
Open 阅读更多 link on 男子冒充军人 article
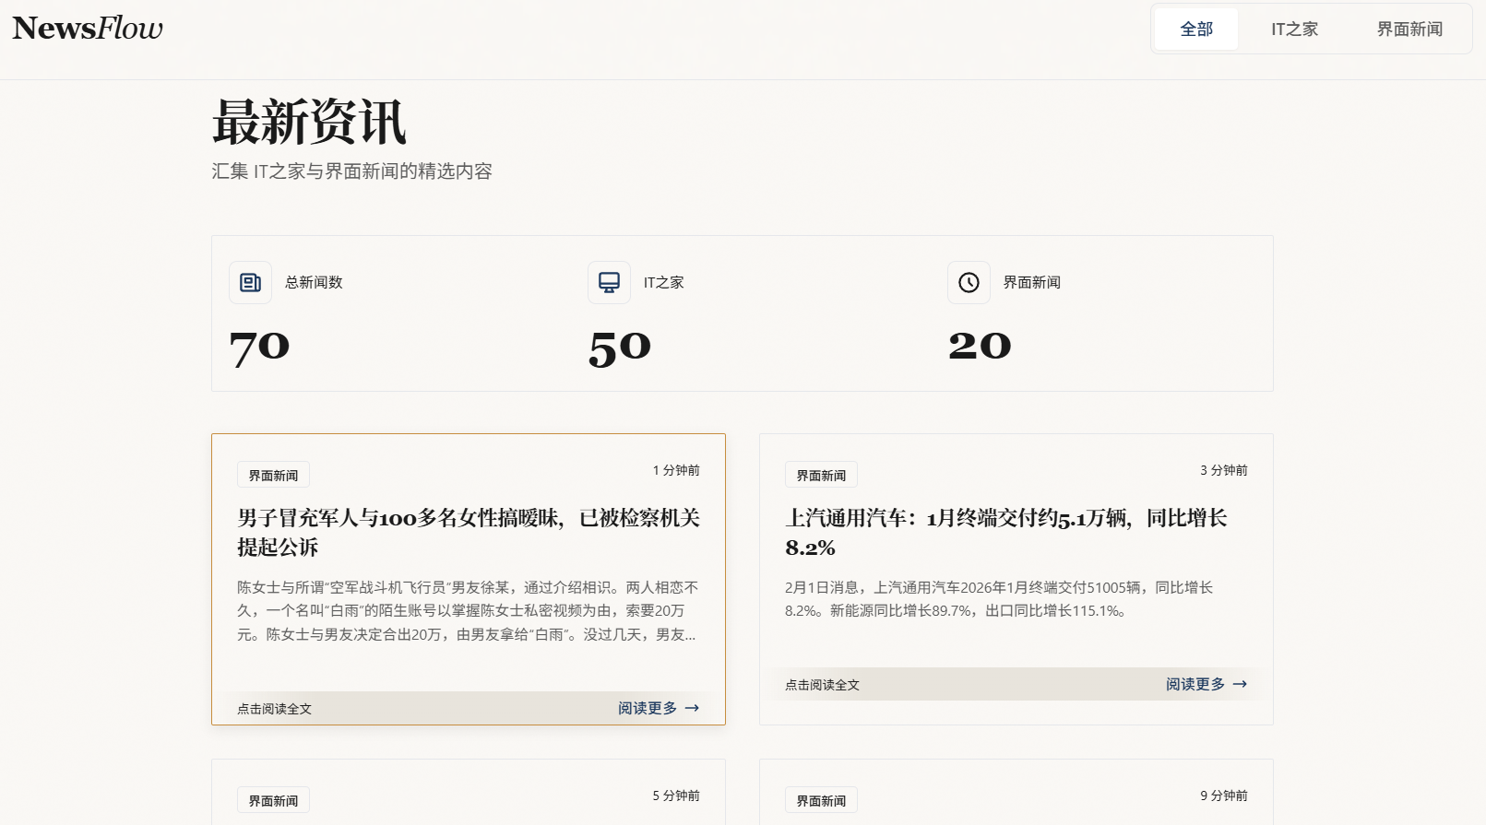coord(648,708)
